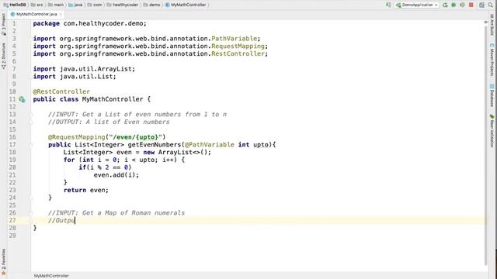Open the DemoApplication run configuration dropdown
497x279 pixels.
pyautogui.click(x=416, y=5)
